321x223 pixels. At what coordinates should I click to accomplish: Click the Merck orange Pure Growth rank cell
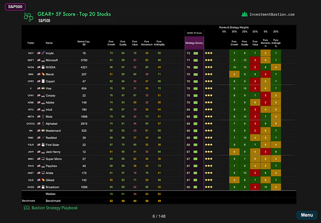tap(234, 74)
